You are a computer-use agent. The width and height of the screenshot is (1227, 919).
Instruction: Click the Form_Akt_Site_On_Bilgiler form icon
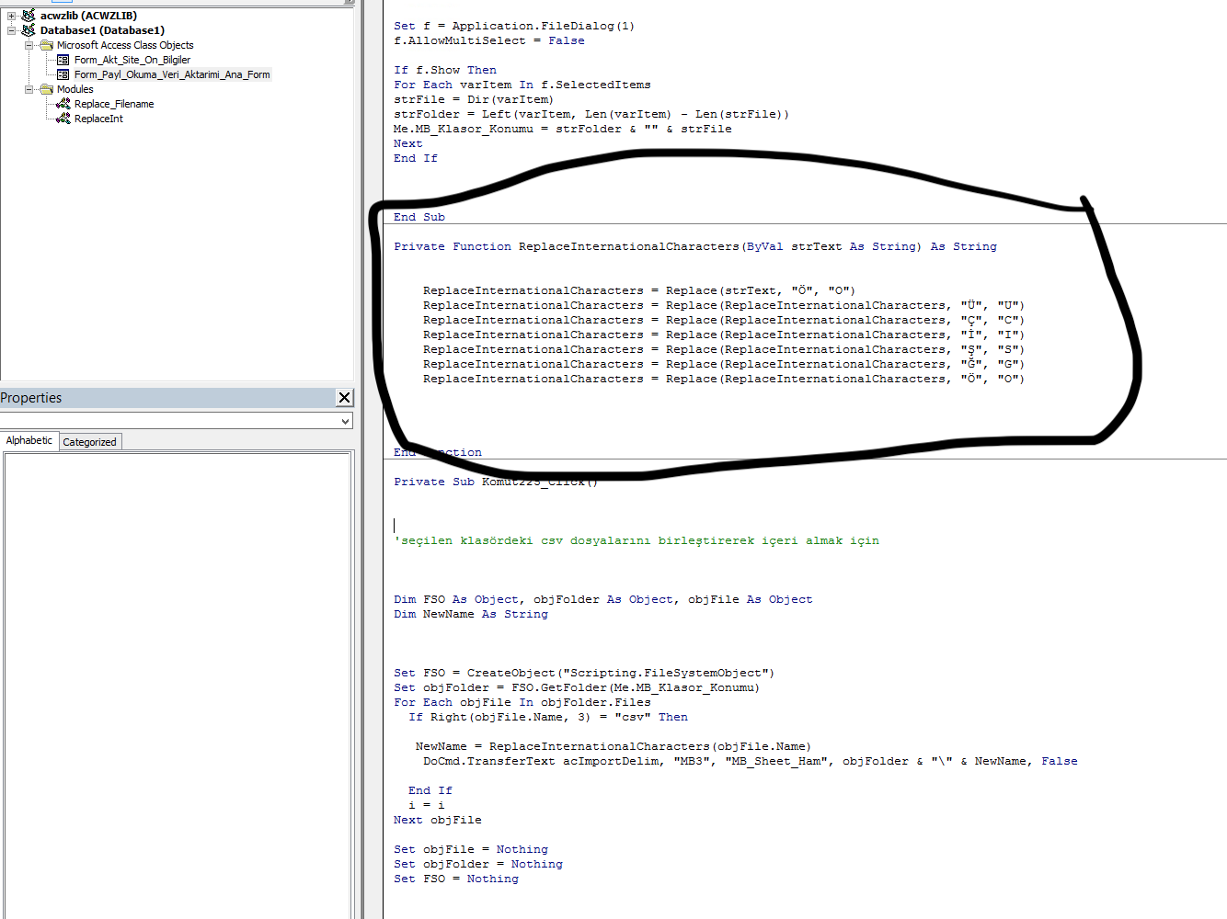point(63,60)
